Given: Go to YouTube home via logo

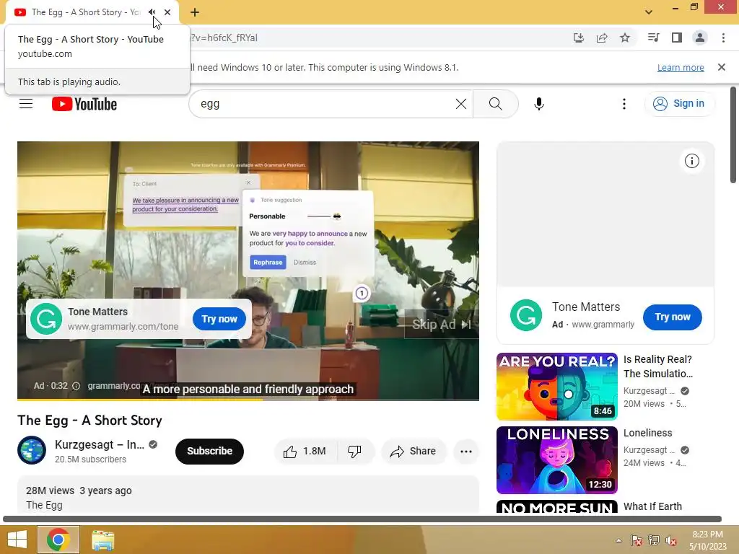Looking at the screenshot, I should click(x=84, y=104).
